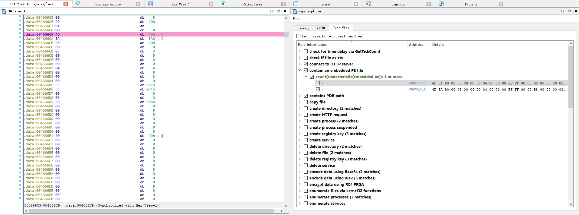Click the Exports tab icon
Image resolution: width=579 pixels, height=215 pixels.
point(441,4)
